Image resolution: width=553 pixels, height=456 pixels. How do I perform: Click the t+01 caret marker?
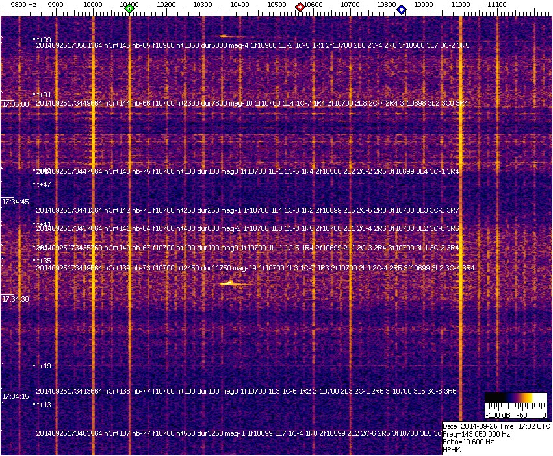pos(43,95)
